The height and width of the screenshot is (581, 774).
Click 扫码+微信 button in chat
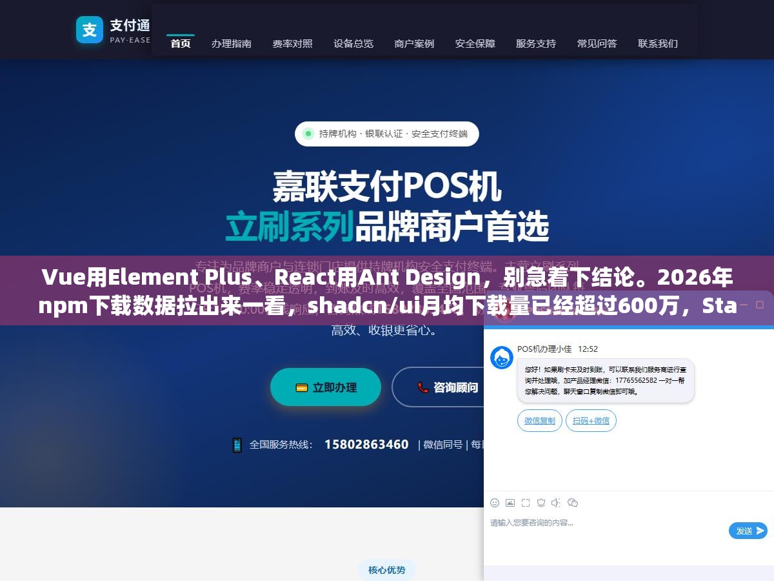(x=591, y=421)
